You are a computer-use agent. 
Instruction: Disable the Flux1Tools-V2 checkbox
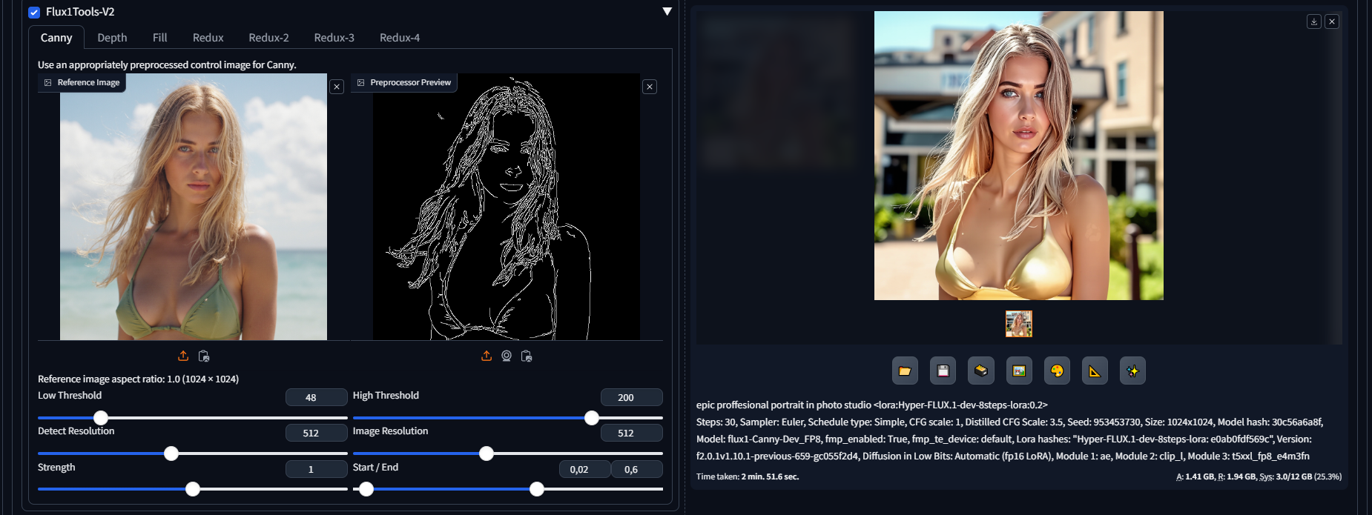point(34,12)
